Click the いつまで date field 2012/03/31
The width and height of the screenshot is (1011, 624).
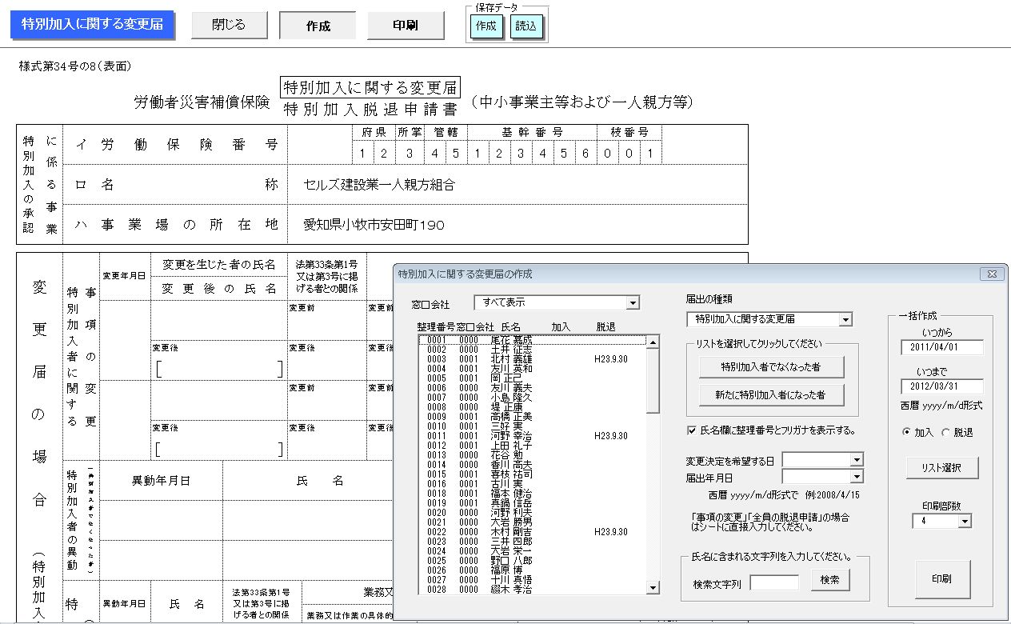click(942, 387)
